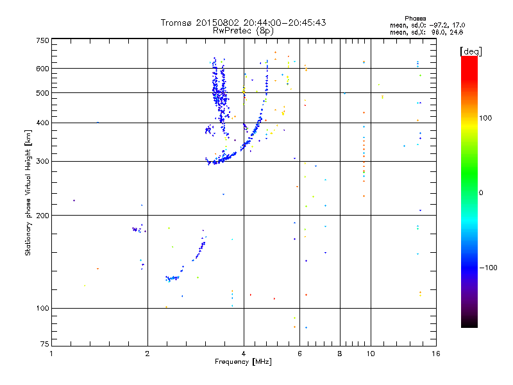513x385 pixels.
Task: Click the colorbar label "100"
Action: point(485,118)
